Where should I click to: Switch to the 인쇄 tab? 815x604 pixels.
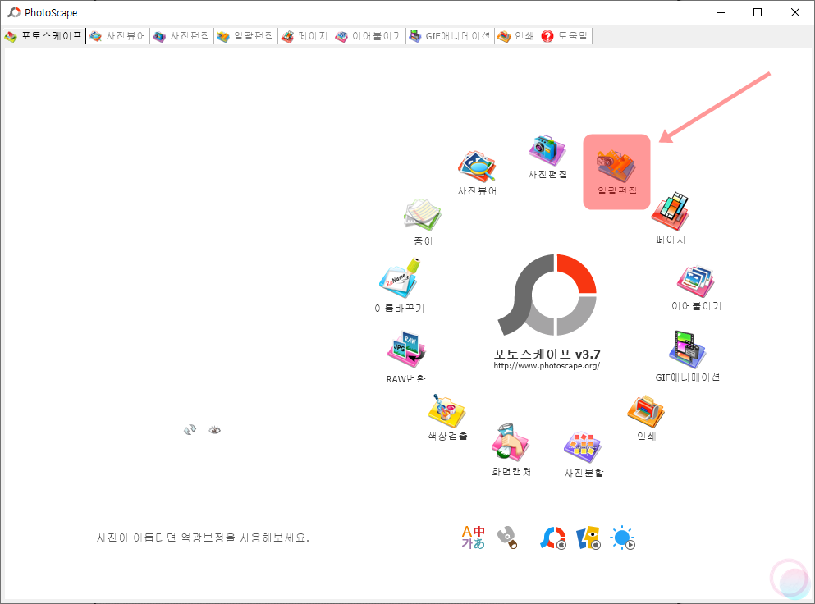click(516, 36)
